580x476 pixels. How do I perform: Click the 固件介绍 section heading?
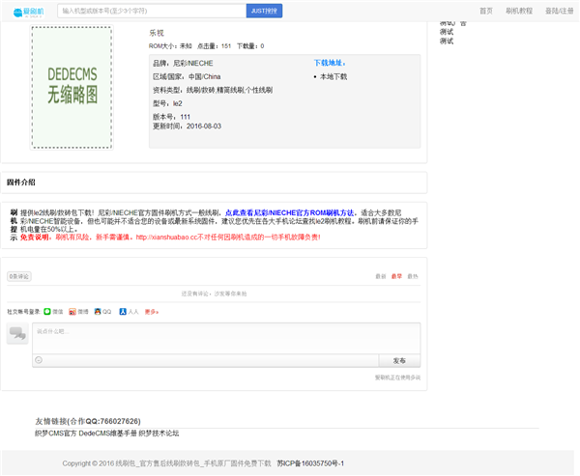coord(21,182)
